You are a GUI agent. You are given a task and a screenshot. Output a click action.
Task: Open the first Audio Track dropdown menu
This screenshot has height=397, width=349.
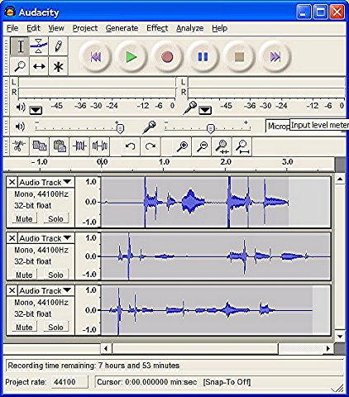point(67,182)
